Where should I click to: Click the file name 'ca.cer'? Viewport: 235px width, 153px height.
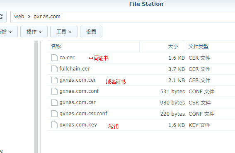click(x=67, y=58)
